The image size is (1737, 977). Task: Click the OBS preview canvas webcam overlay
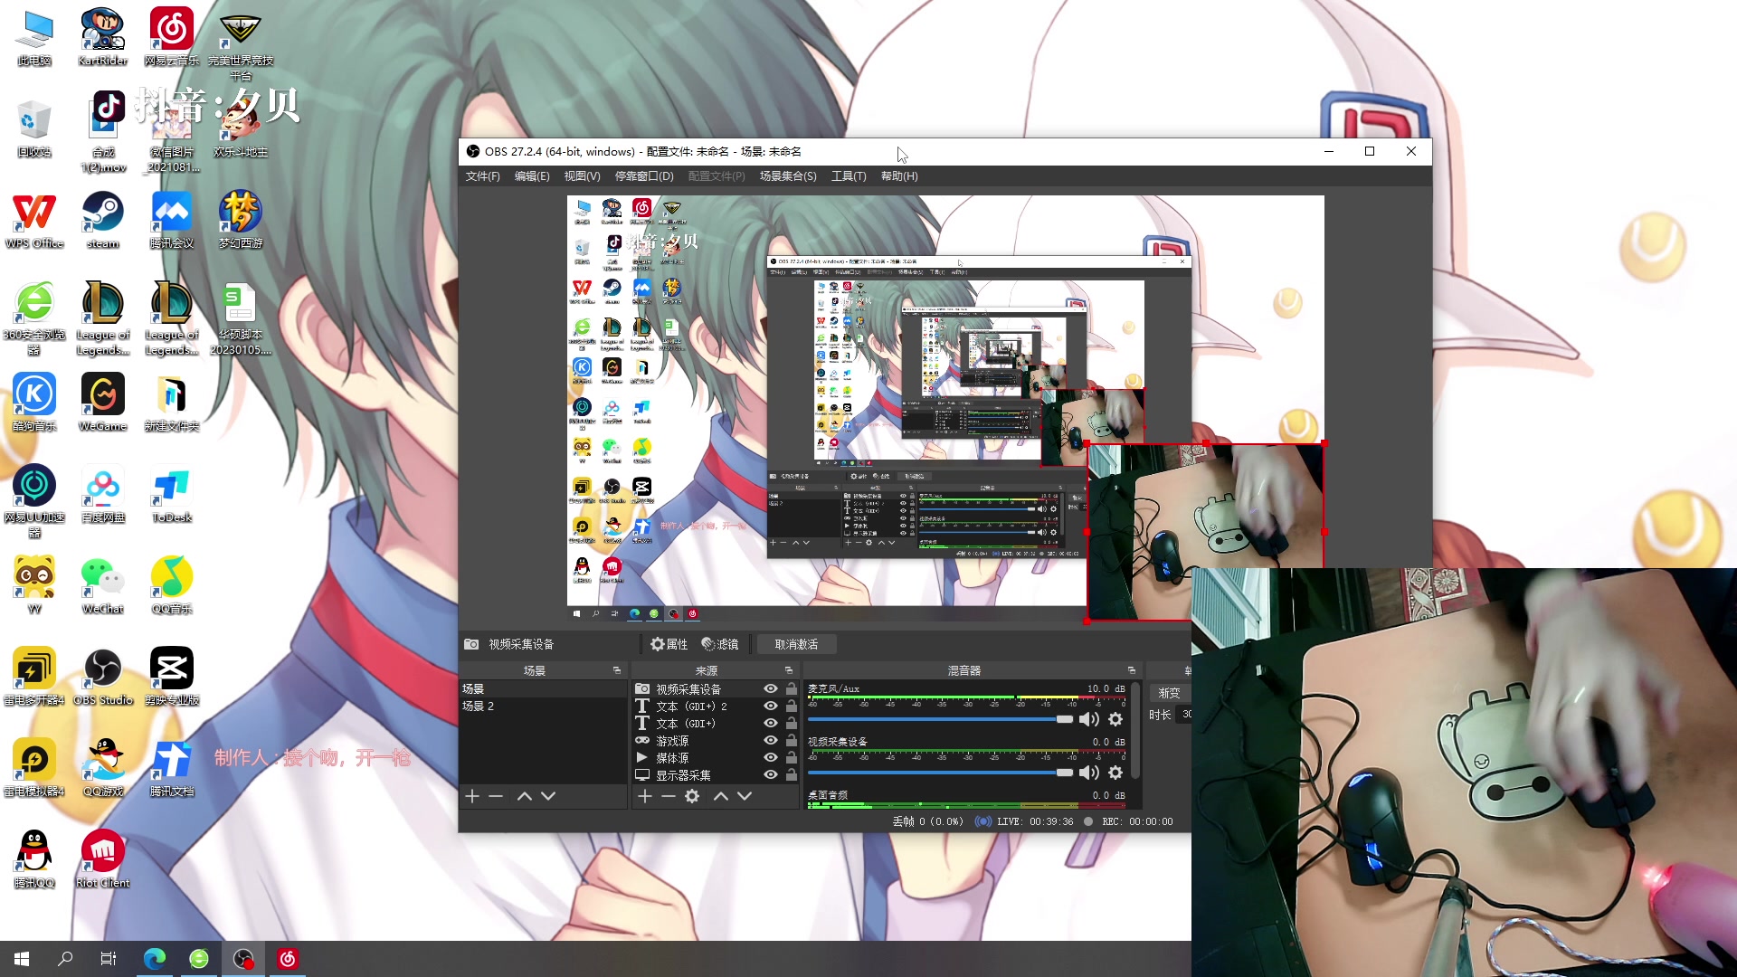(x=1205, y=532)
